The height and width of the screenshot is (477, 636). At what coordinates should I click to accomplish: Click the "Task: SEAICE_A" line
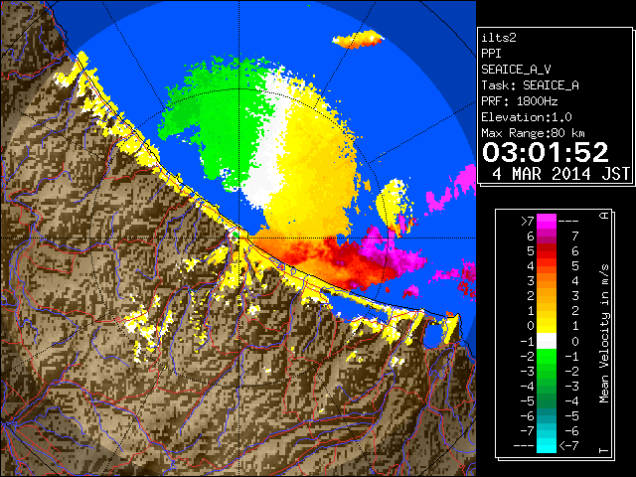(x=530, y=85)
